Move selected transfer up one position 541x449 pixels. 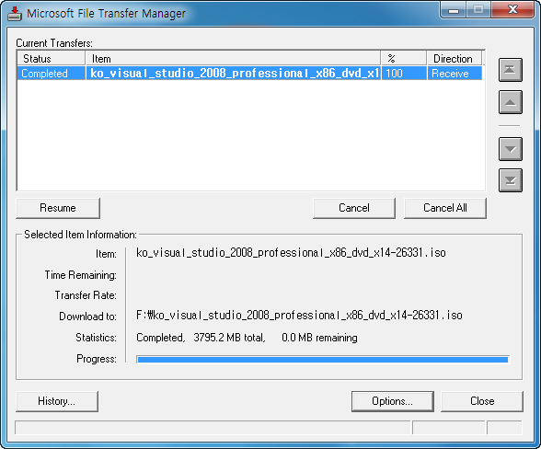[x=511, y=102]
